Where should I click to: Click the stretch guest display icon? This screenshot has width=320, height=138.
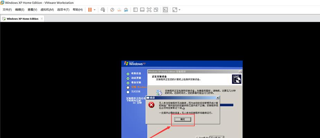(175, 10)
